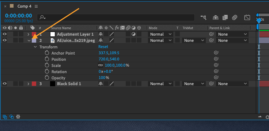Screen dimensions: 269x131
Task: Toggle lock box for Black Solid 1
Action: click(x=21, y=84)
